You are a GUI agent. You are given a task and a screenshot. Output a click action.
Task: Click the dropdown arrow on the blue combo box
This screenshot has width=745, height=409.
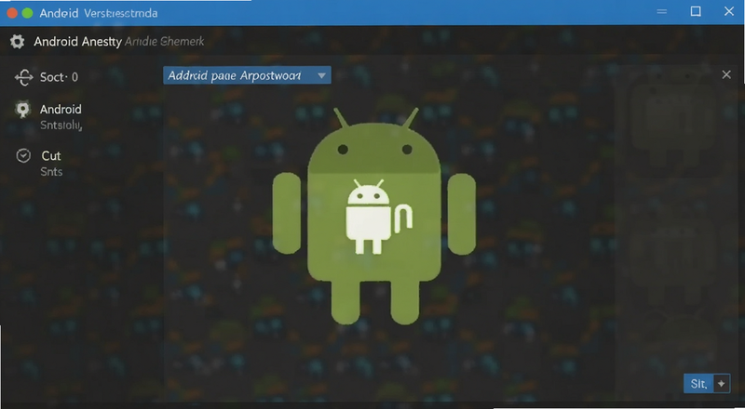click(321, 76)
